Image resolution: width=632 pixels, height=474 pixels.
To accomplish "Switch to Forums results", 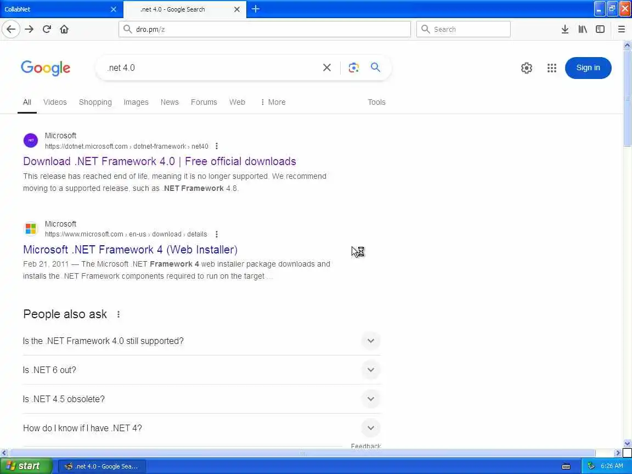I will pos(204,103).
